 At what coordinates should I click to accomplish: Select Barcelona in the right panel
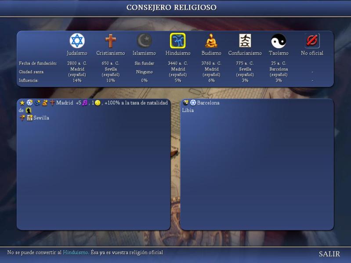tap(208, 103)
